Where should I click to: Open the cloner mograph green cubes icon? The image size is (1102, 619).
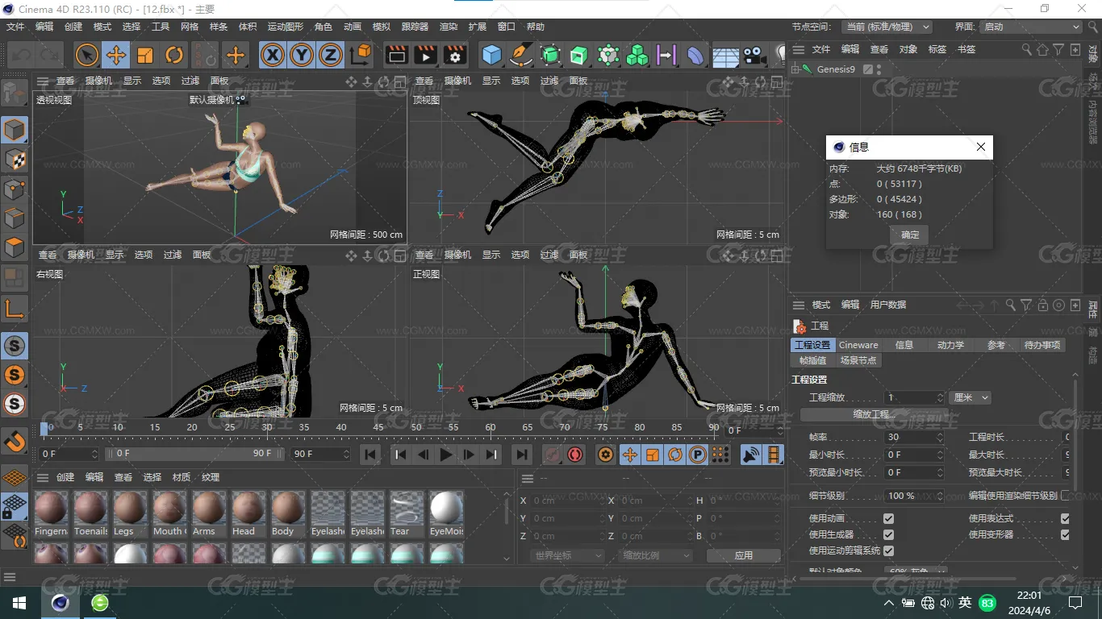pos(637,55)
